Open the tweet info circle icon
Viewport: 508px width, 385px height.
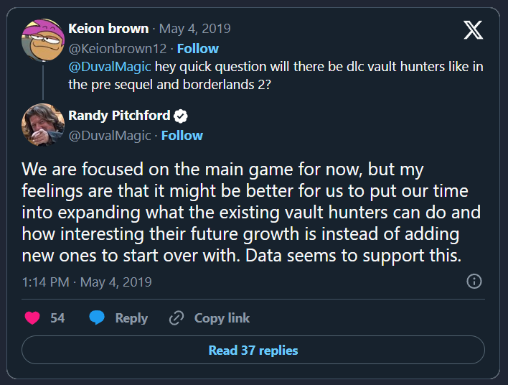pos(474,282)
